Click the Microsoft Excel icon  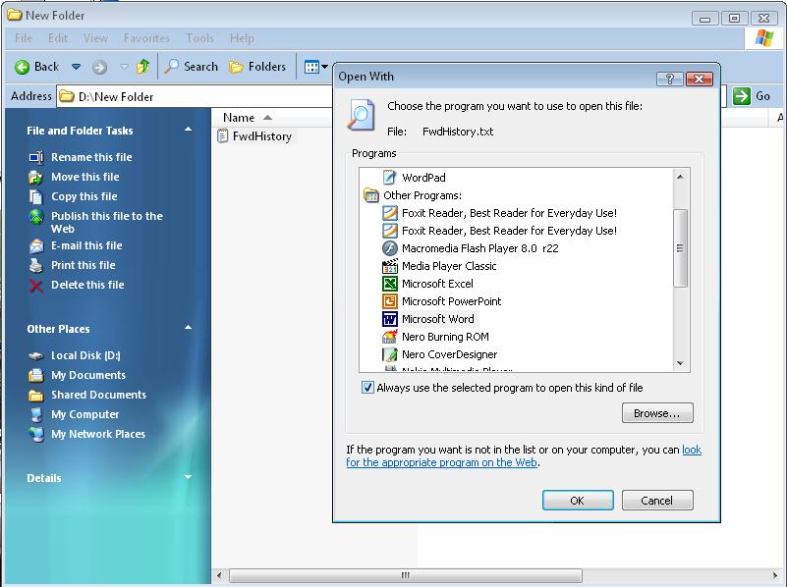pos(389,284)
